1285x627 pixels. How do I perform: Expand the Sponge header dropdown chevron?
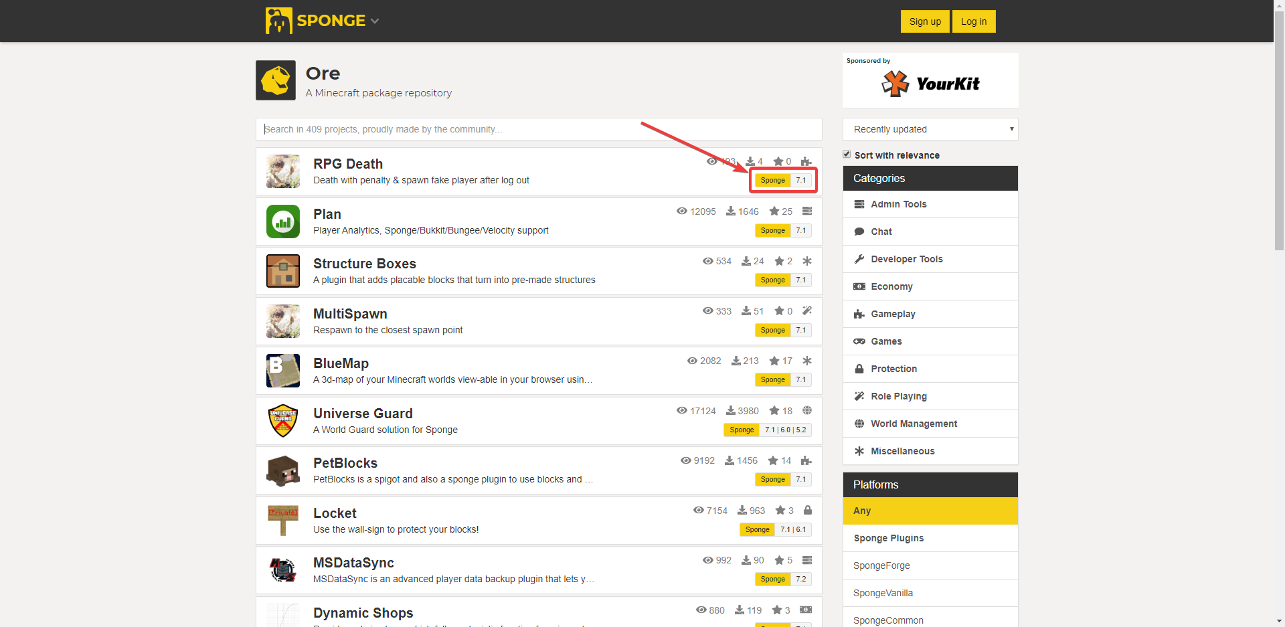click(375, 21)
